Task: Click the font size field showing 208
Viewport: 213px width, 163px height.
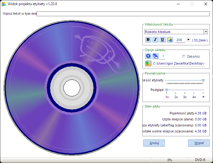Action: (180, 40)
